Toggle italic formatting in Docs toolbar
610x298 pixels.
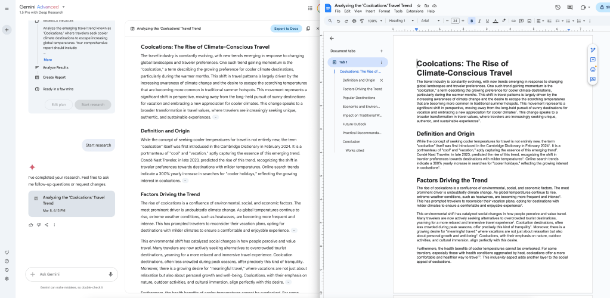[x=479, y=21]
